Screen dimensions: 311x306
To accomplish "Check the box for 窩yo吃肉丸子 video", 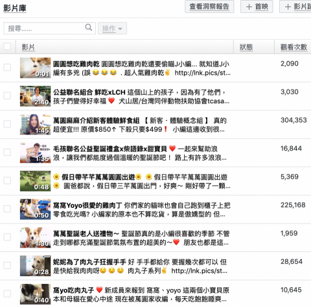I will tap(7, 294).
